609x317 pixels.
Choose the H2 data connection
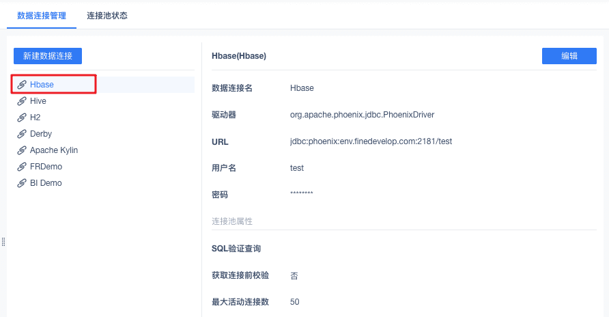coord(36,118)
